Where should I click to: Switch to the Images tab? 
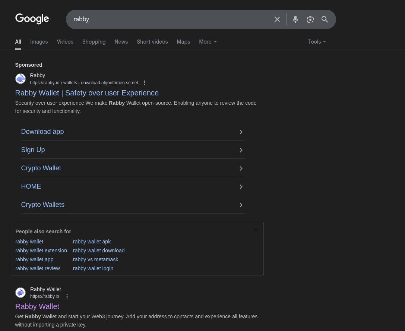click(39, 42)
